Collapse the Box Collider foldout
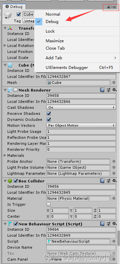The image size is (120, 264). [5, 181]
